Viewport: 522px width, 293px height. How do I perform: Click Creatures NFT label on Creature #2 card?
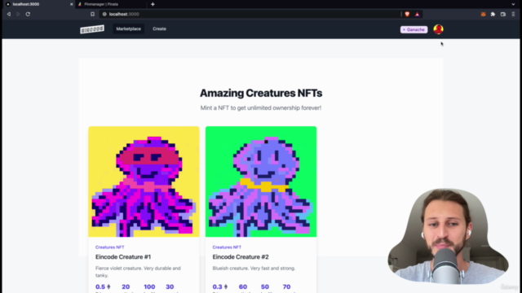(x=227, y=247)
